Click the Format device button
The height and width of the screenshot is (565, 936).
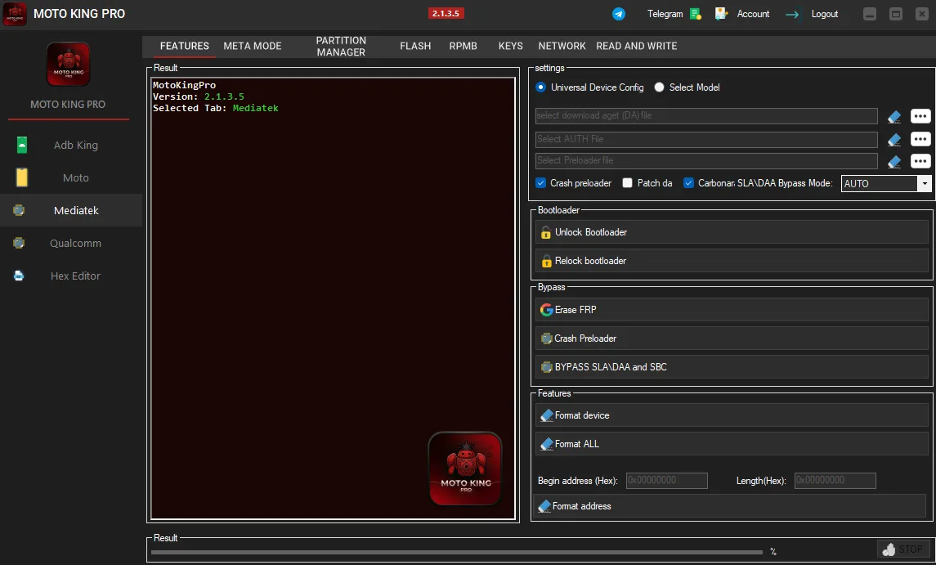[732, 415]
